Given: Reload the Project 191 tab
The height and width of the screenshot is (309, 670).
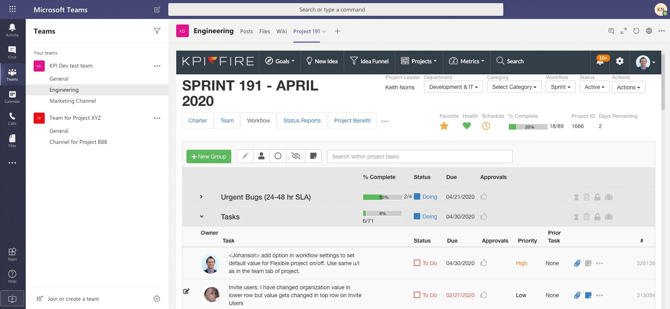Looking at the screenshot, I should [x=636, y=31].
